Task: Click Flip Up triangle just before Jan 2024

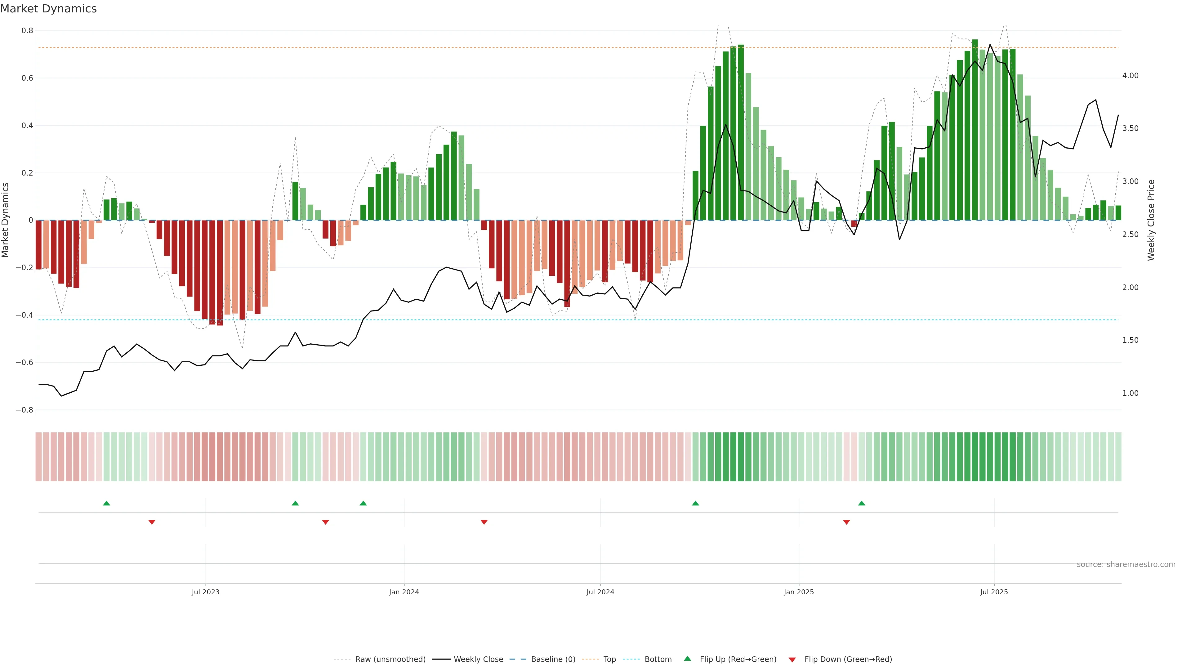Action: pyautogui.click(x=364, y=503)
